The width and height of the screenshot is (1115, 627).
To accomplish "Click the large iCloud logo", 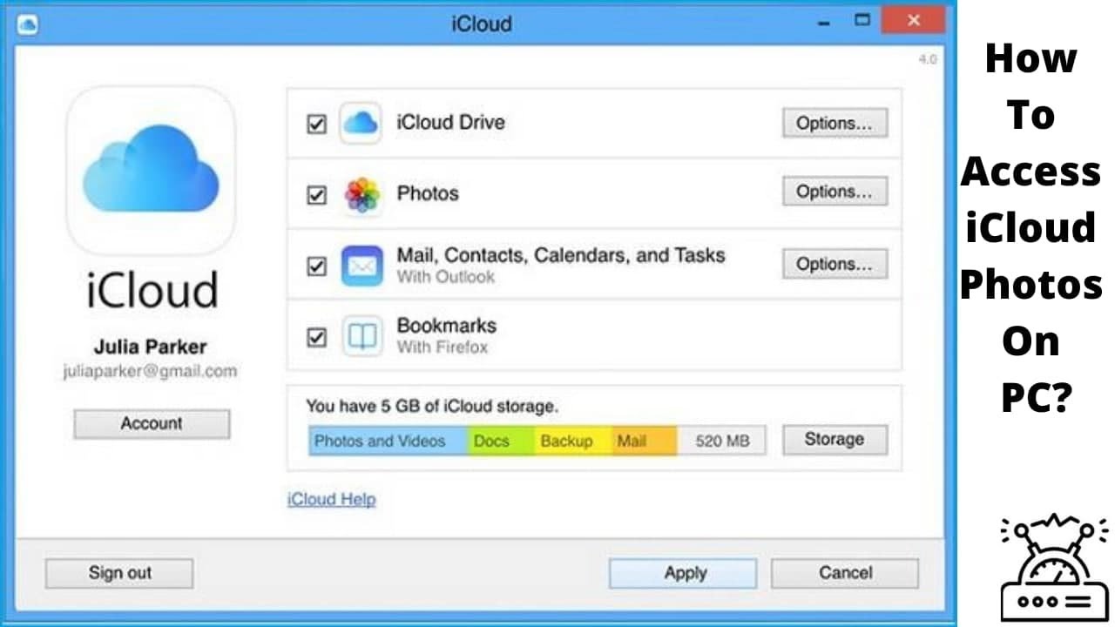I will click(151, 169).
